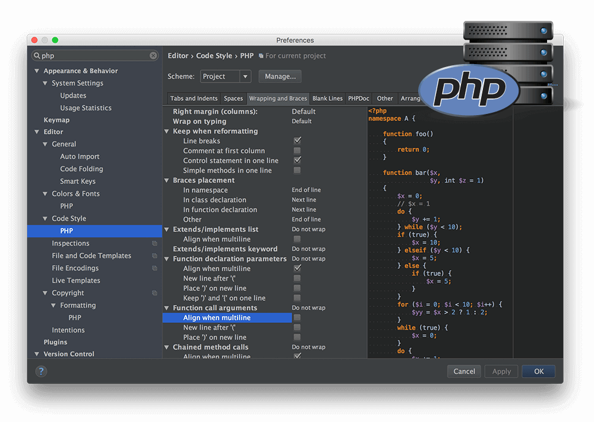The height and width of the screenshot is (422, 594).
Task: Select Auto Import item
Action: click(80, 156)
